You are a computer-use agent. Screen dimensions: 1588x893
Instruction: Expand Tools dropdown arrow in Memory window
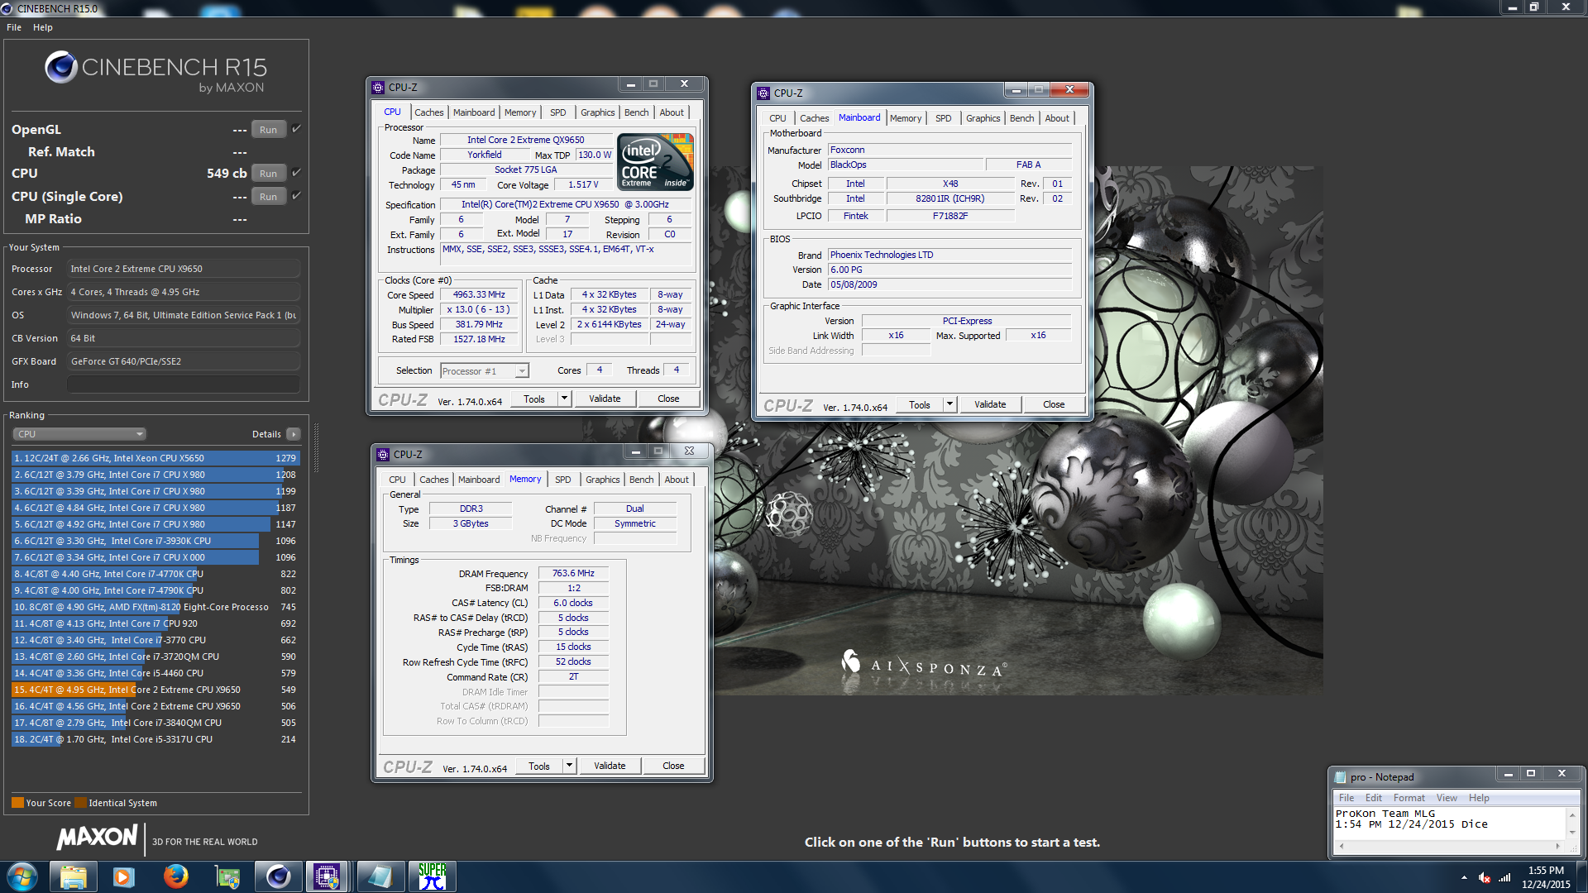[569, 766]
